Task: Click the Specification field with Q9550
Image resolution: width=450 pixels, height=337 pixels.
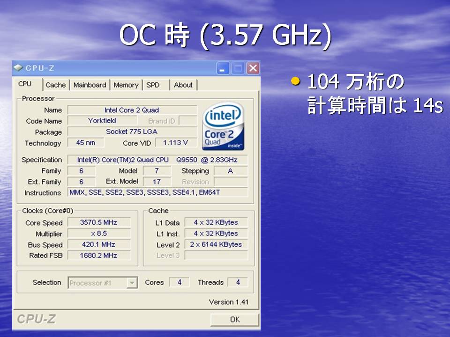Action: [x=157, y=160]
